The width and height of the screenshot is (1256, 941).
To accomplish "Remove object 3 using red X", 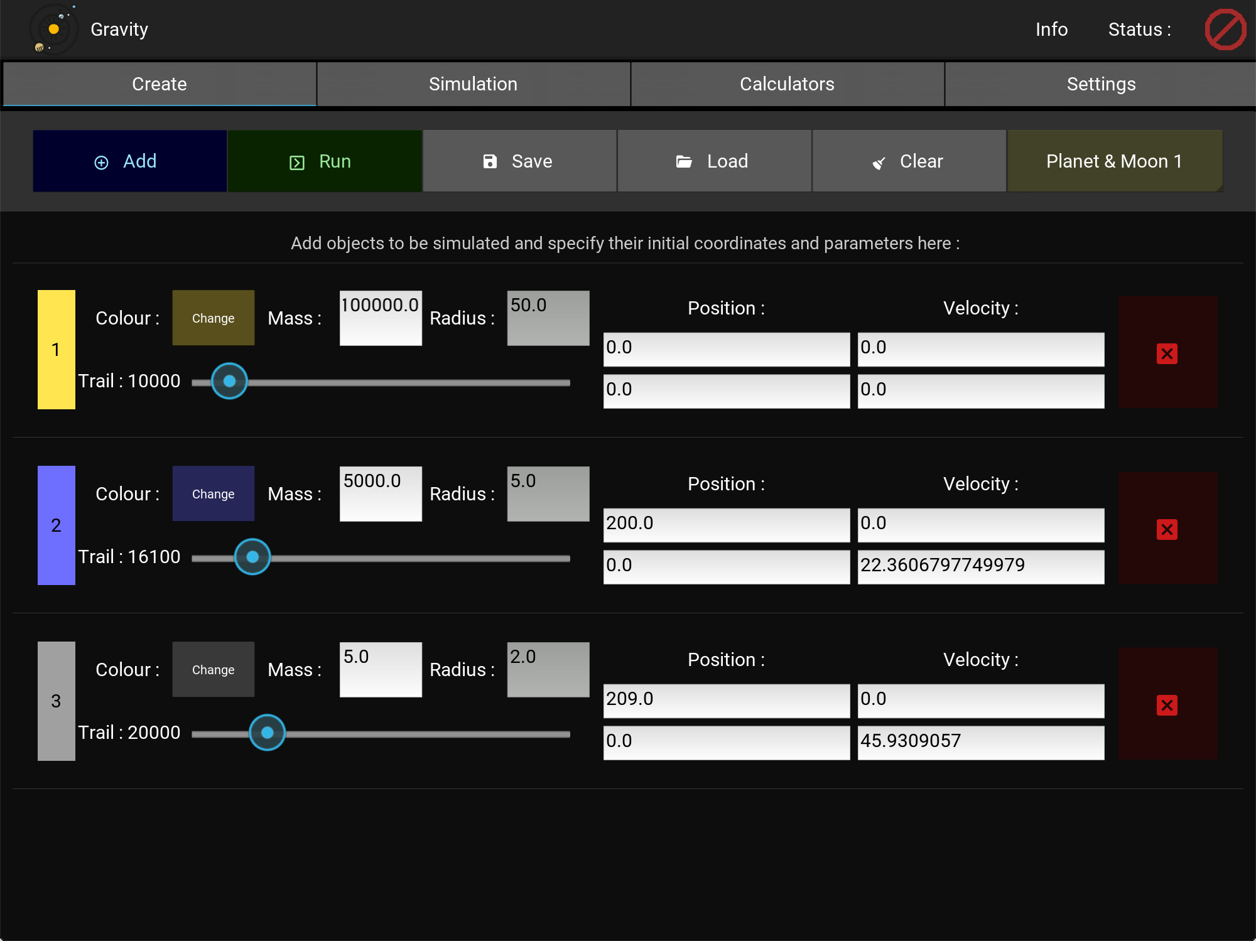I will point(1167,705).
